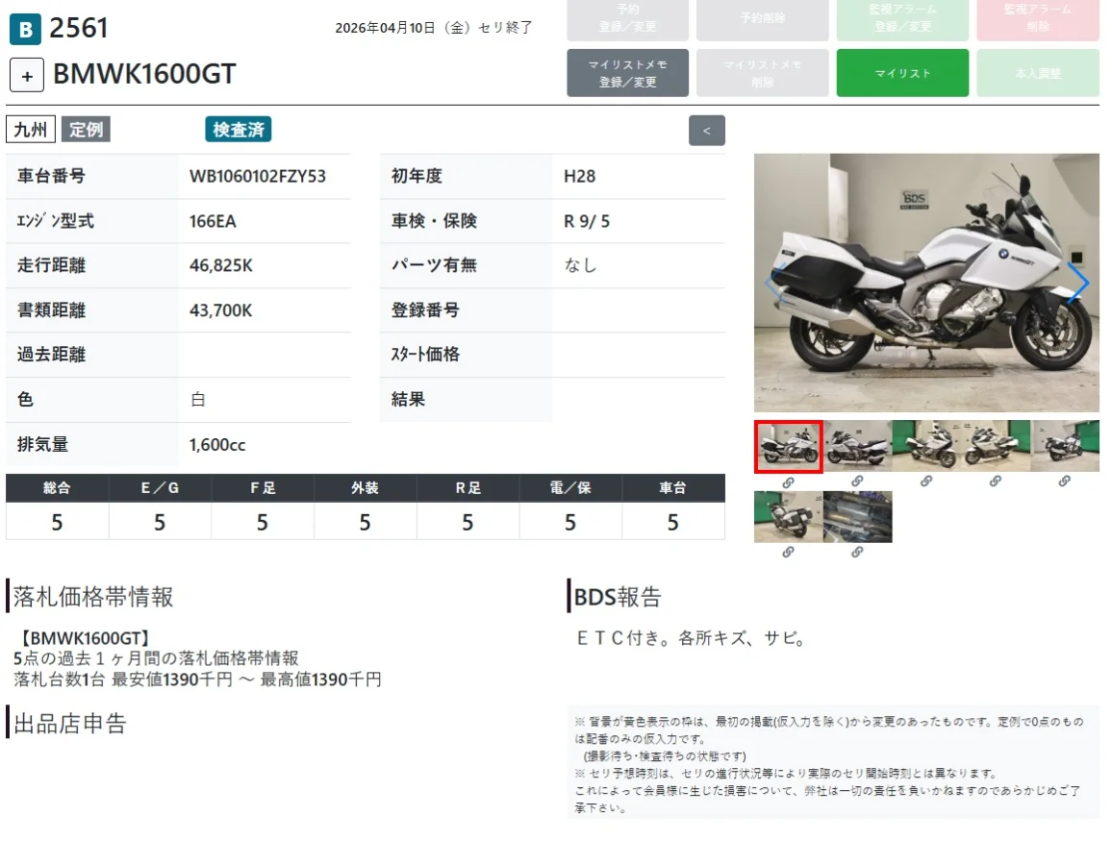
Task: Open link icon below rear-view thumbnail in second row
Action: 788,552
